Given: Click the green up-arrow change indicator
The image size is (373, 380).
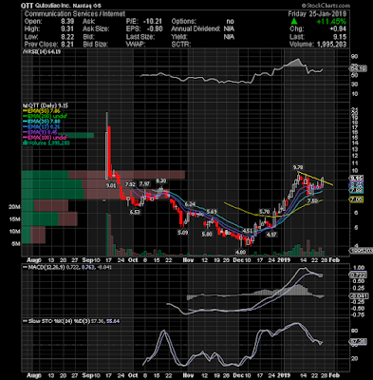Looking at the screenshot, I should 294,21.
